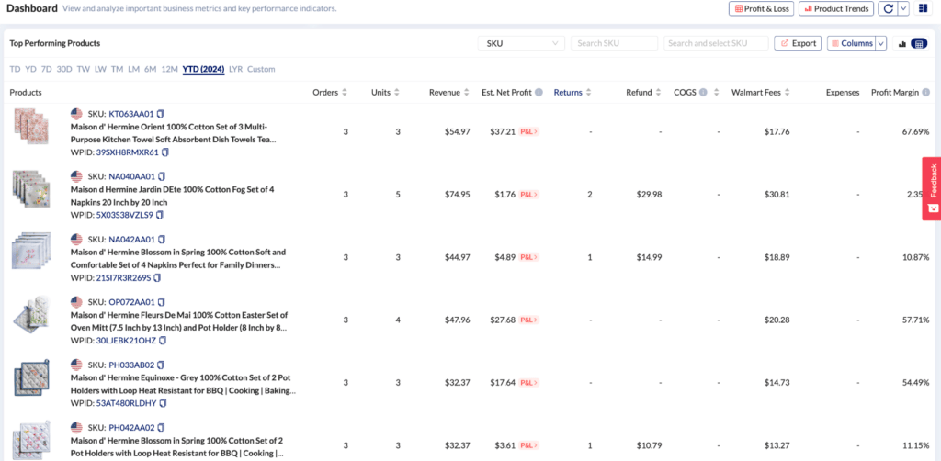Sort by the Walmart Fees column arrows
The width and height of the screenshot is (941, 461).
(787, 93)
